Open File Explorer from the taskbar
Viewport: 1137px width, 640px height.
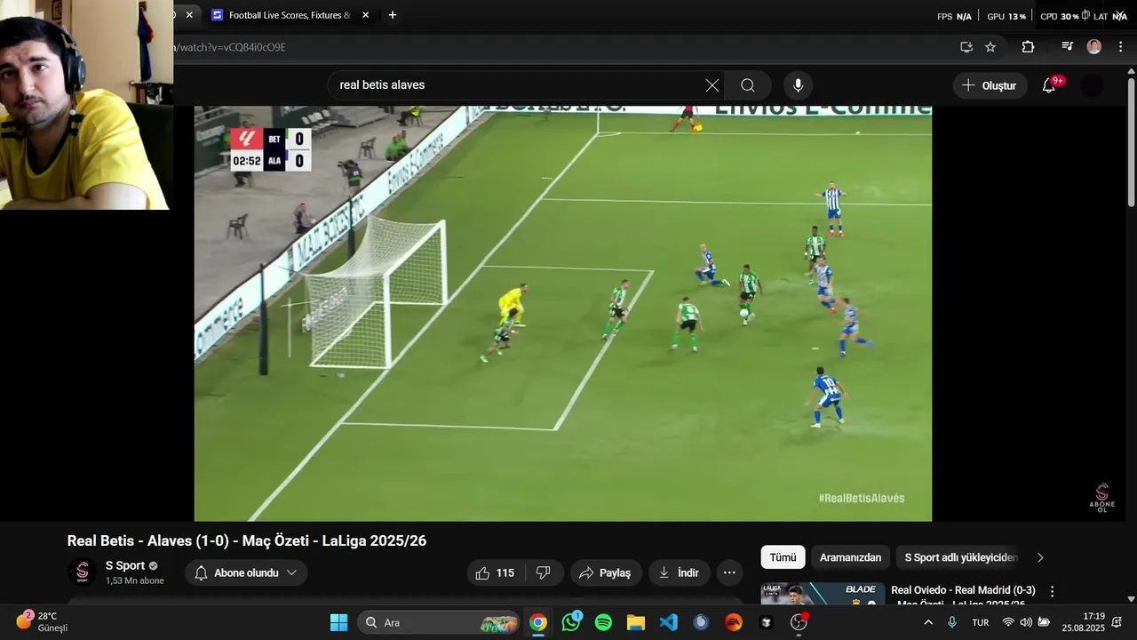click(x=635, y=622)
